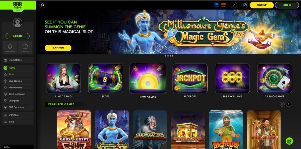
Task: Show previous featured games with left arrow
Action: click(x=282, y=104)
